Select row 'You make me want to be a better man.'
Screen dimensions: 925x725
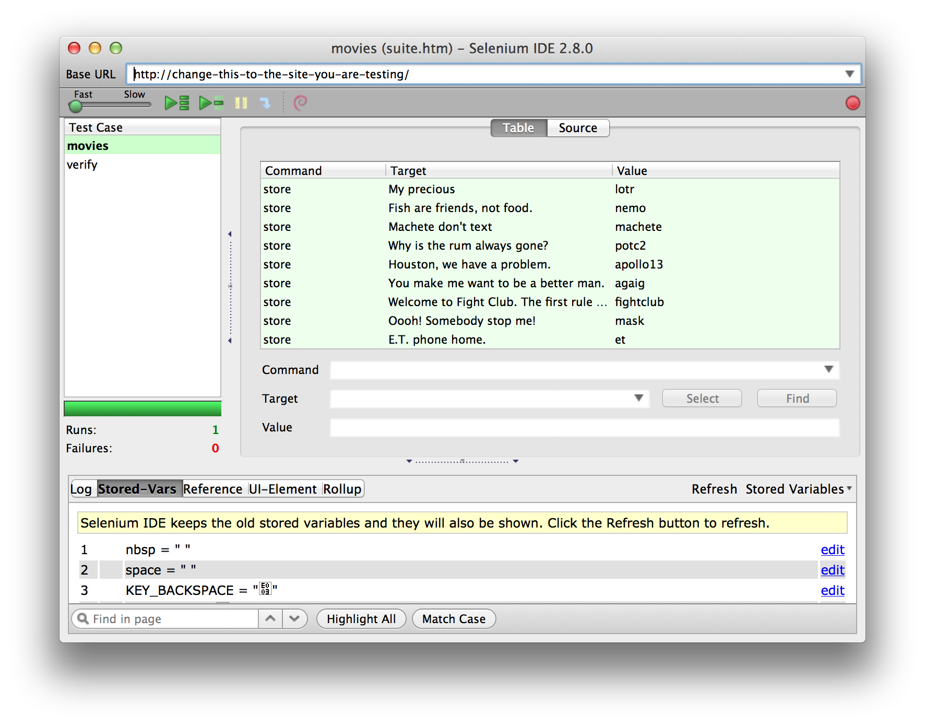point(550,283)
